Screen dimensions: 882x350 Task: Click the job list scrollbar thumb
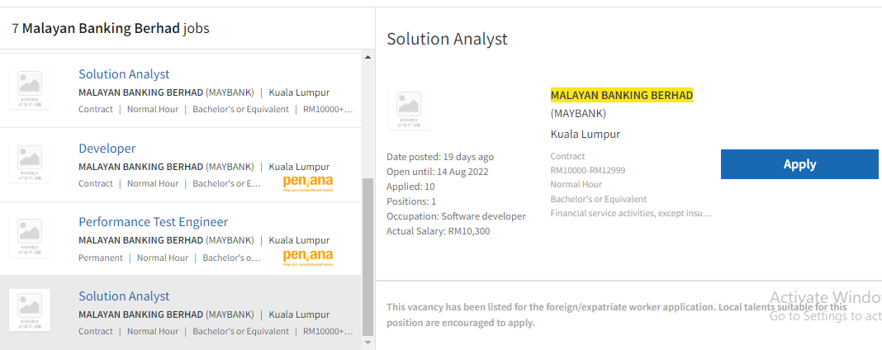point(367,257)
